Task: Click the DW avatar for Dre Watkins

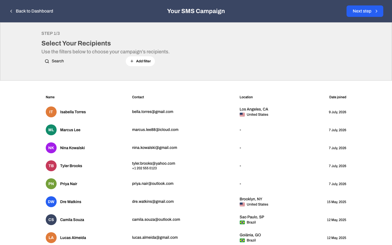Action: pyautogui.click(x=51, y=202)
